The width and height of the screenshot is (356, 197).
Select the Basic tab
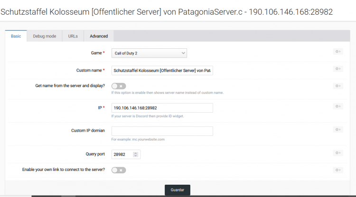pos(16,36)
